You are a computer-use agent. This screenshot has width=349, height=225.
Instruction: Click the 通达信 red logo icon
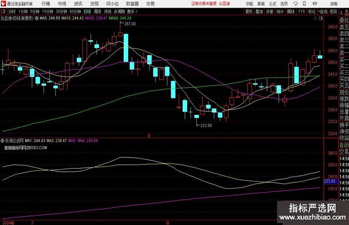coord(3,4)
